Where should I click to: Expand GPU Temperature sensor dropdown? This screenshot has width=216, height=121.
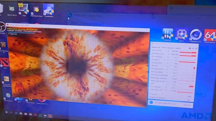168,57
